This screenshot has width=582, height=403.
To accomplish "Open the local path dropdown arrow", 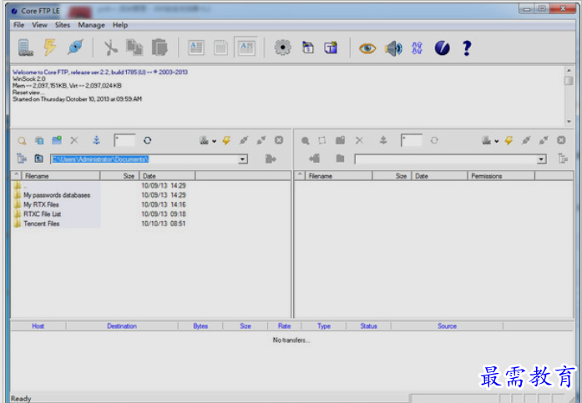I will point(242,159).
